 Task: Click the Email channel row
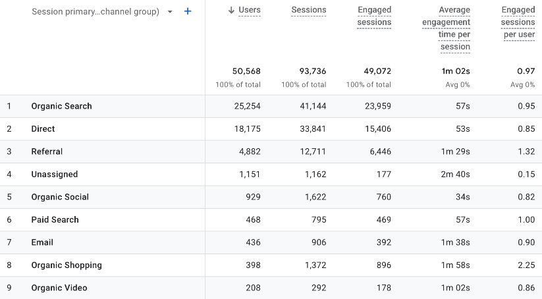tap(42, 242)
